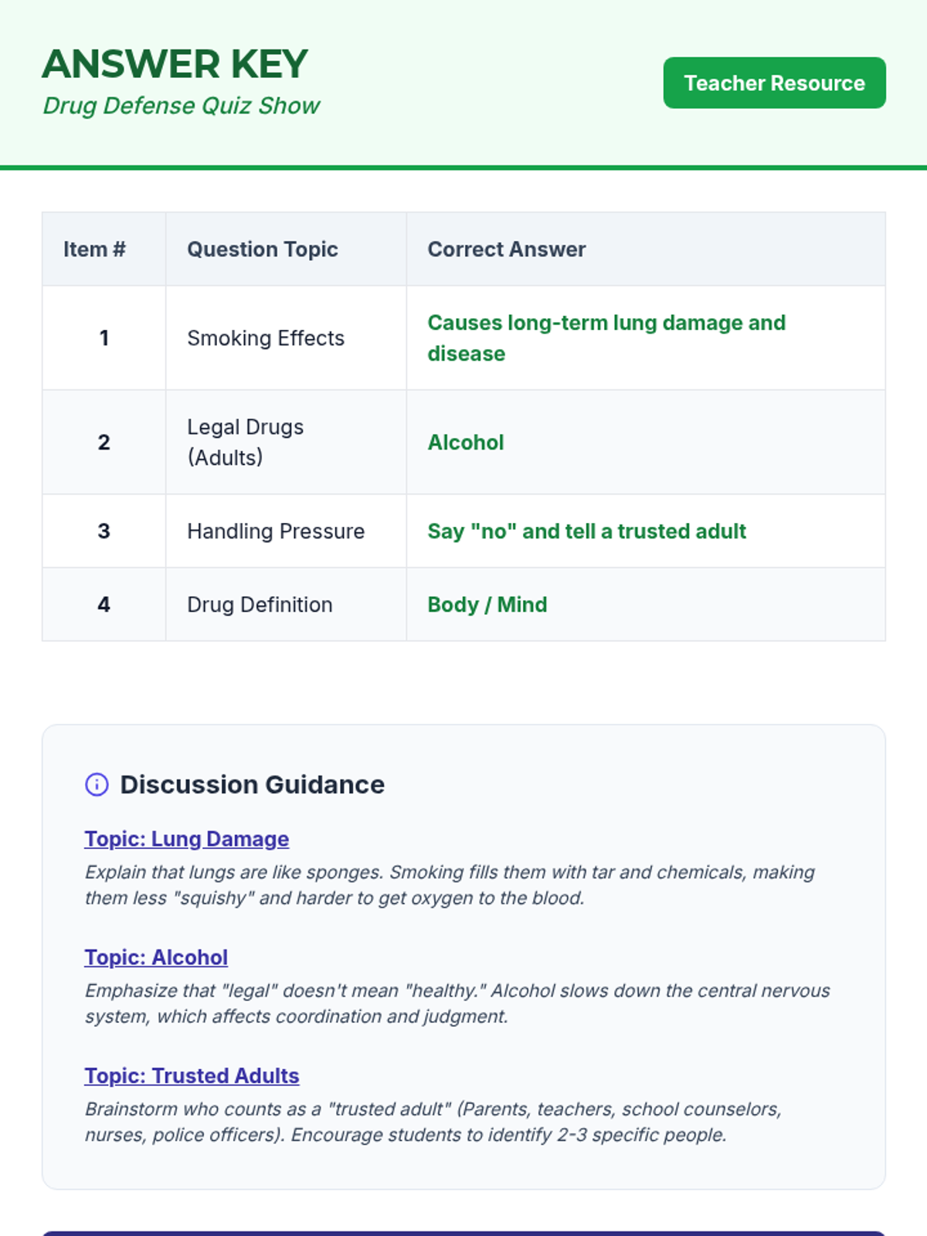Image resolution: width=927 pixels, height=1236 pixels.
Task: Select the Question Topic column header
Action: 263,250
